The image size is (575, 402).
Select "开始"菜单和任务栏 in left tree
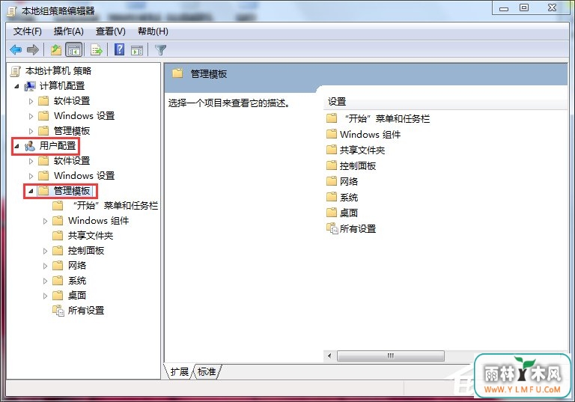(x=116, y=205)
